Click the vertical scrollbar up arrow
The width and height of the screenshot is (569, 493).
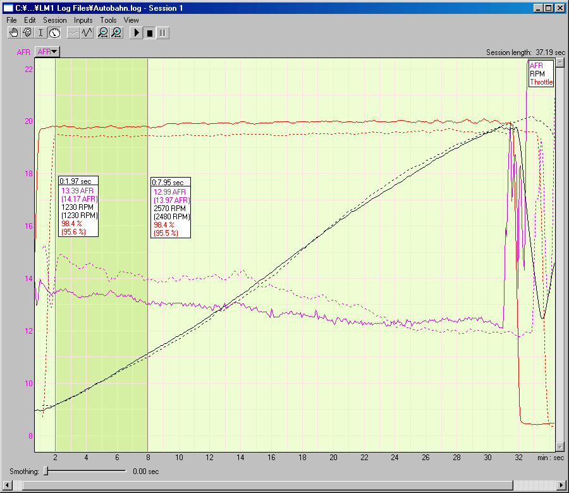(x=560, y=63)
